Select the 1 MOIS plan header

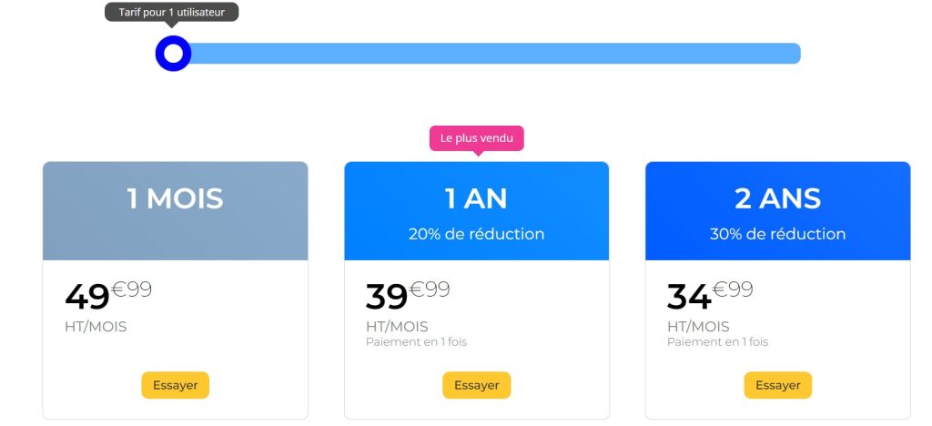click(x=175, y=198)
